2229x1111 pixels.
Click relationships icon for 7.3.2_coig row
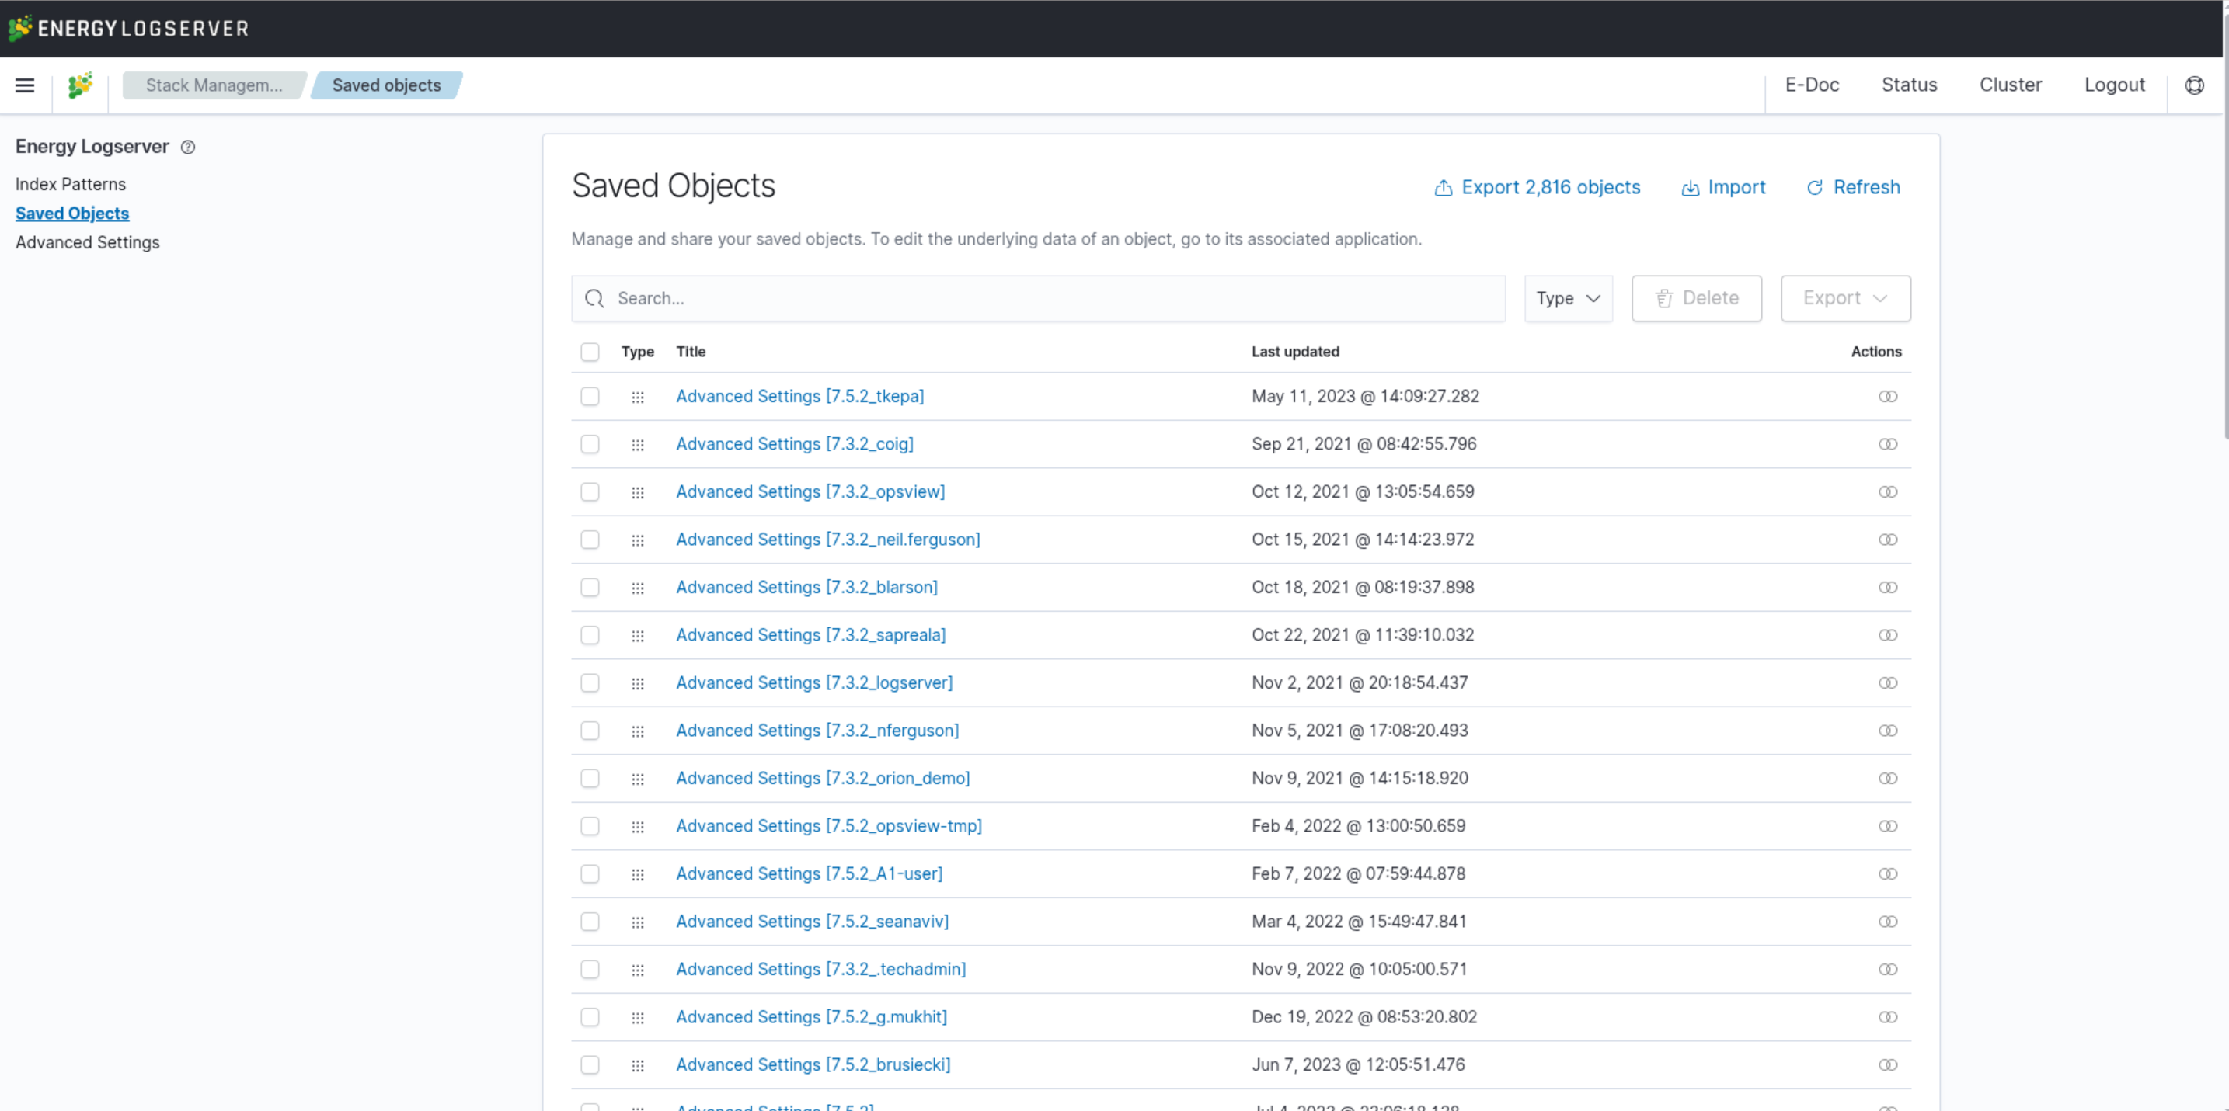pos(1887,443)
